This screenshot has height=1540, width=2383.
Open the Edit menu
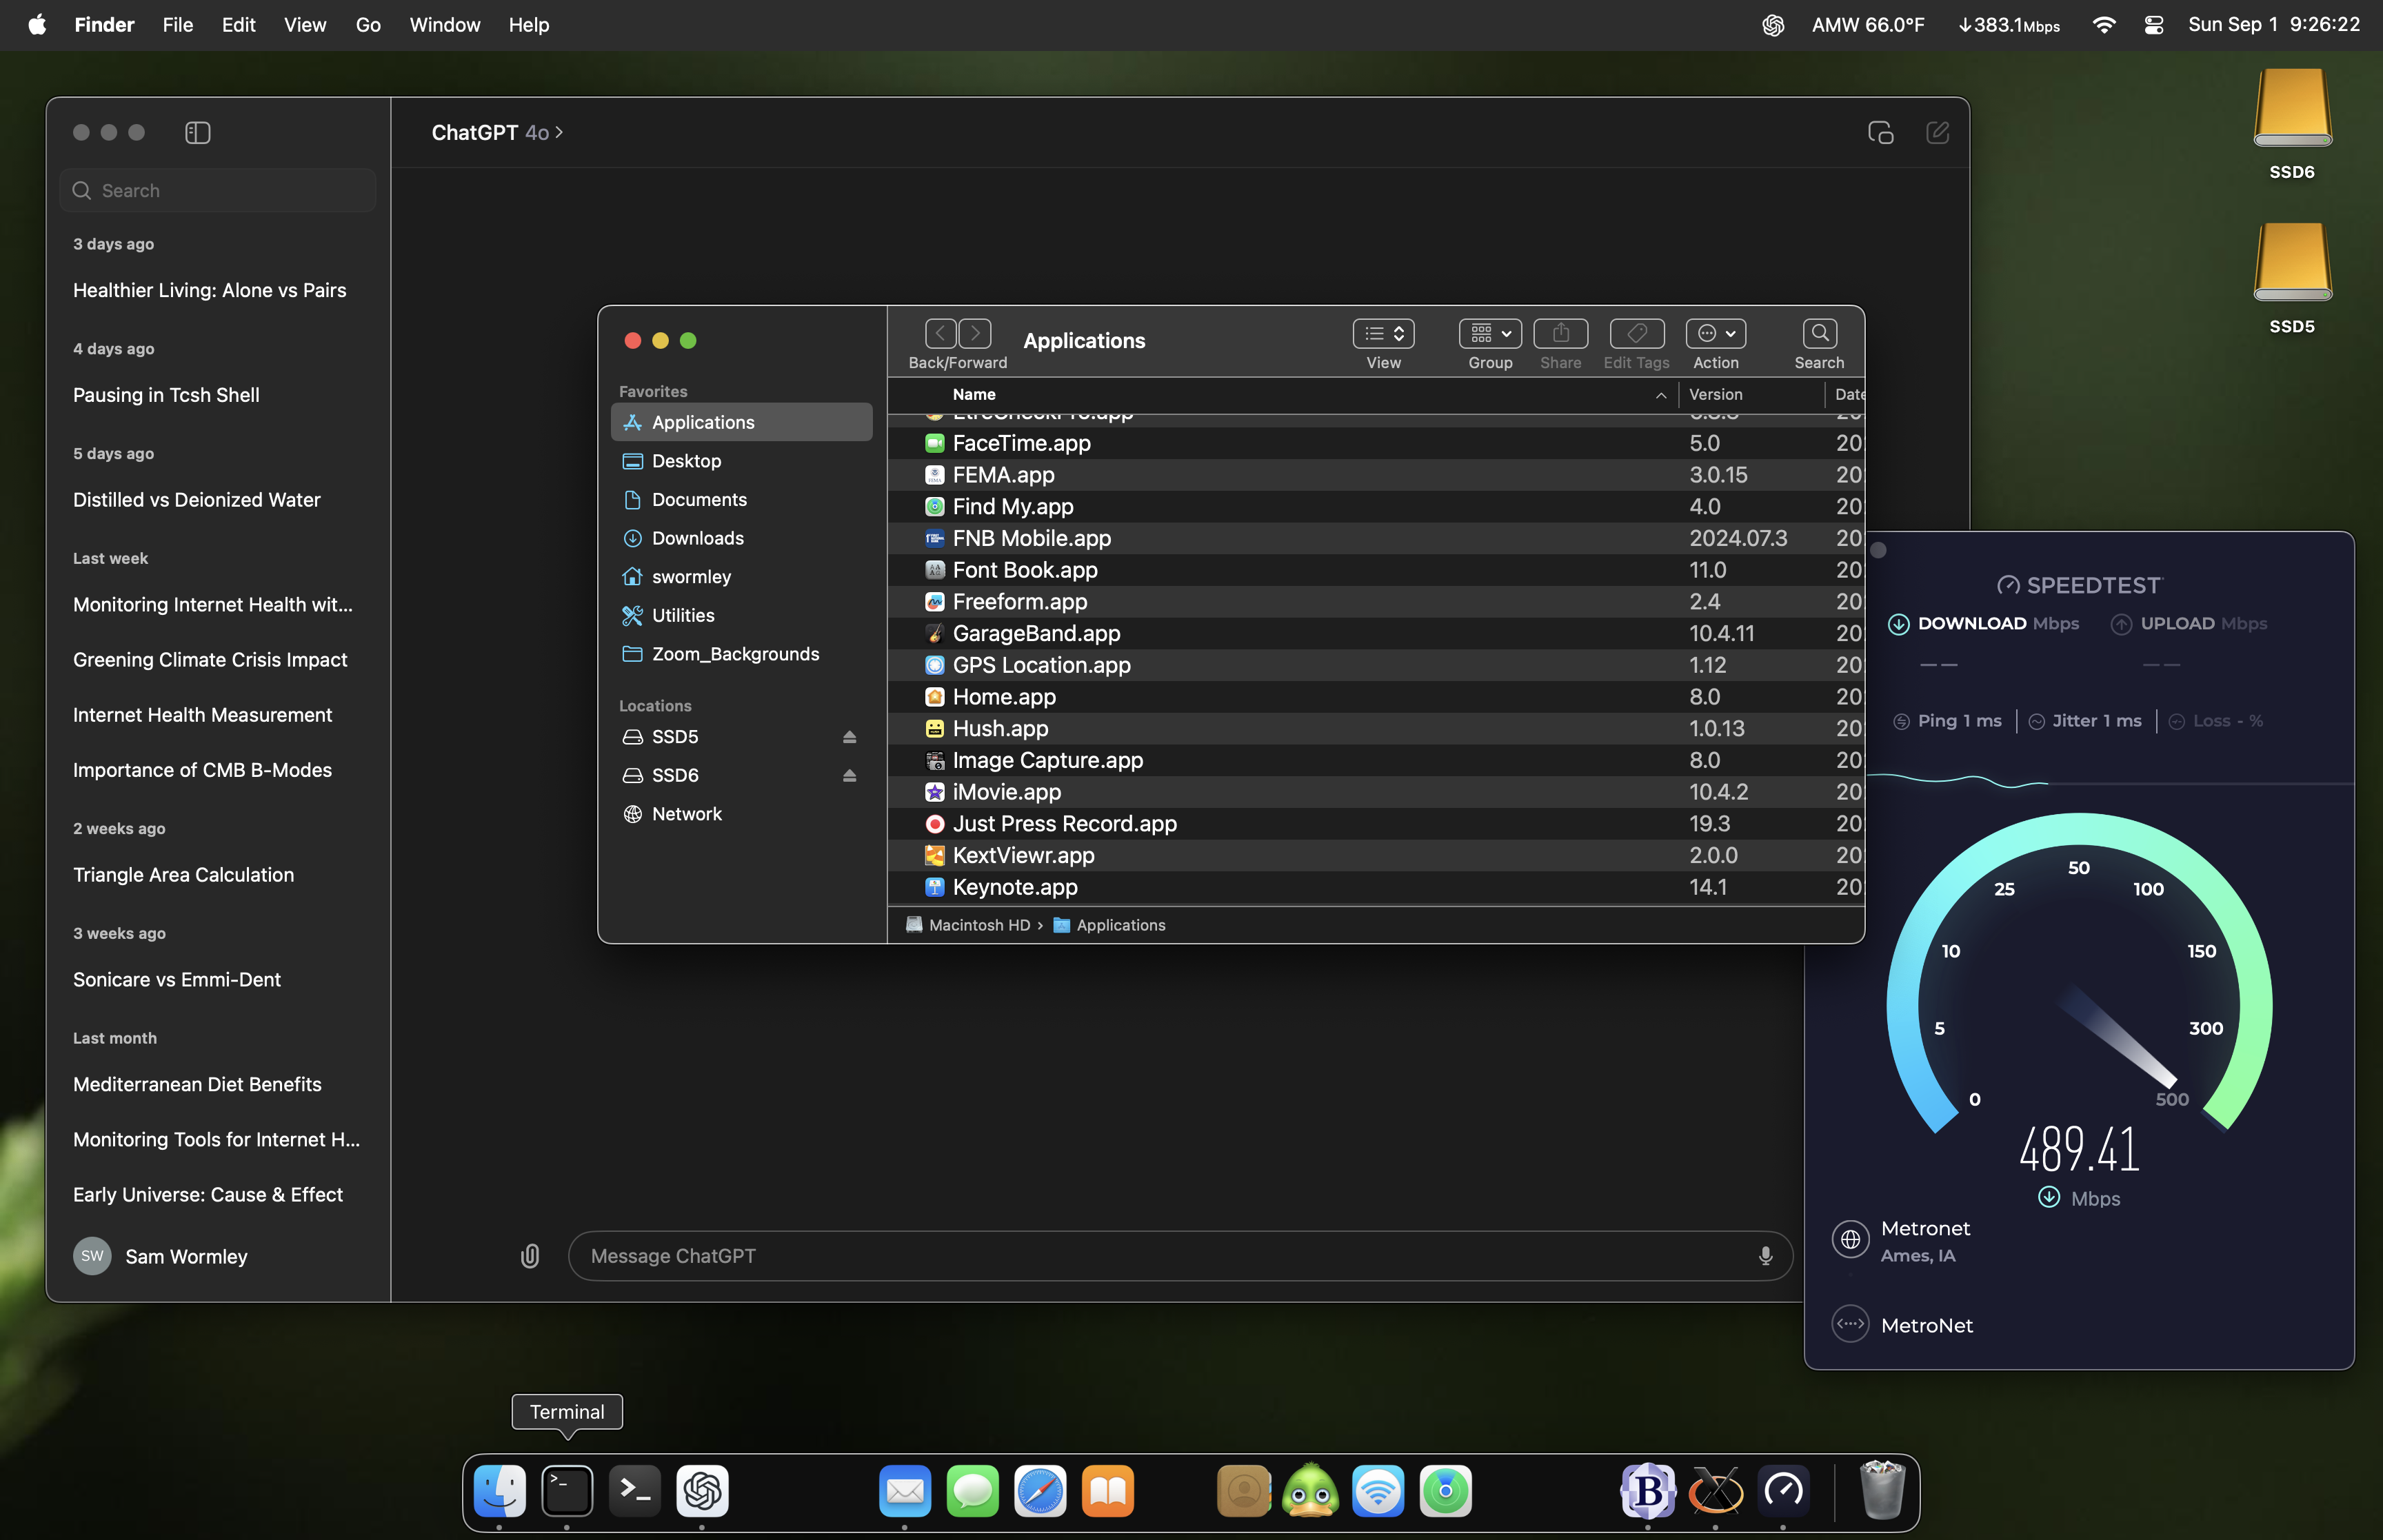tap(238, 24)
